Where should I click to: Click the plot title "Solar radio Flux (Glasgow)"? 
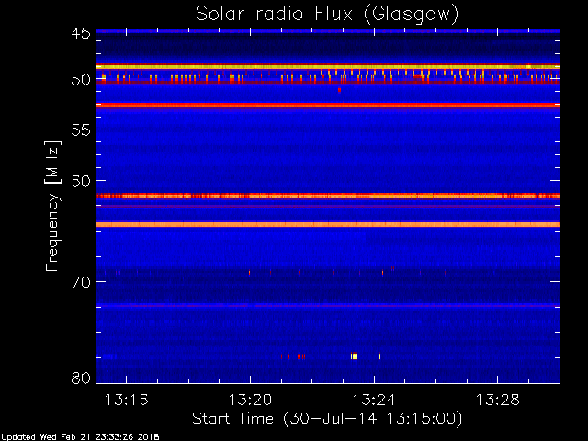[327, 15]
